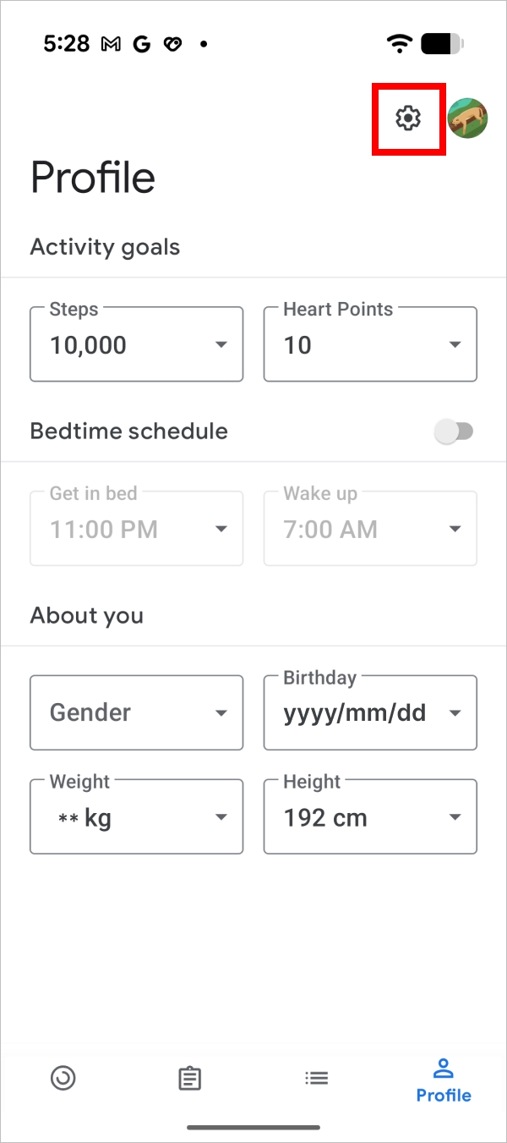
Task: Open the Gender dropdown
Action: [136, 712]
